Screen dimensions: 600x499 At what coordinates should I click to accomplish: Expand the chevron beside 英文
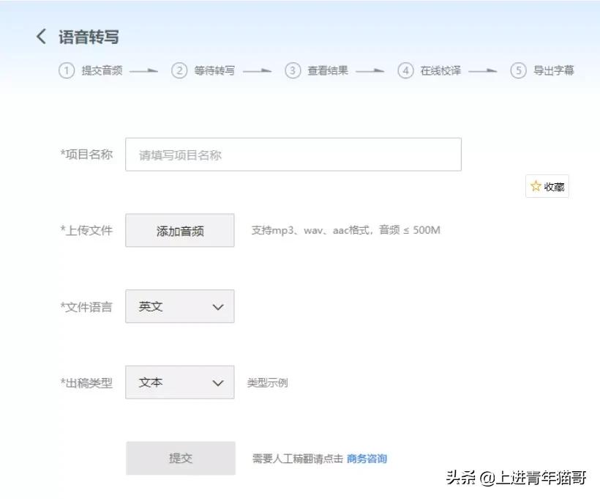(x=217, y=306)
